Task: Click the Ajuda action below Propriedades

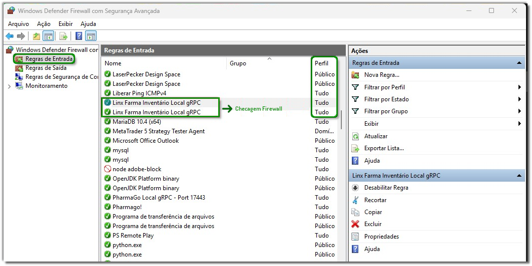Action: 372,249
